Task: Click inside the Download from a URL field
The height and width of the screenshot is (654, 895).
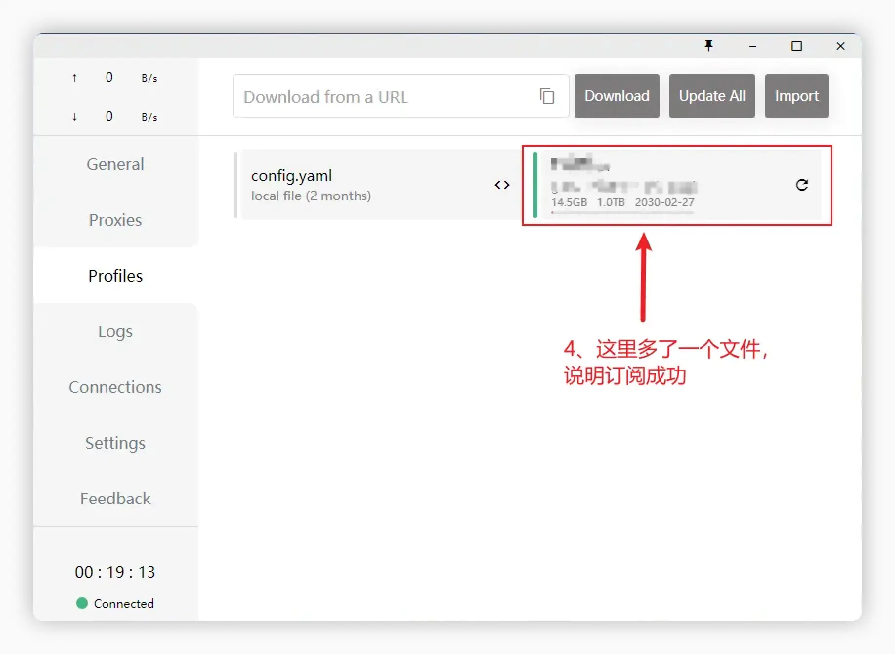Action: pyautogui.click(x=381, y=96)
